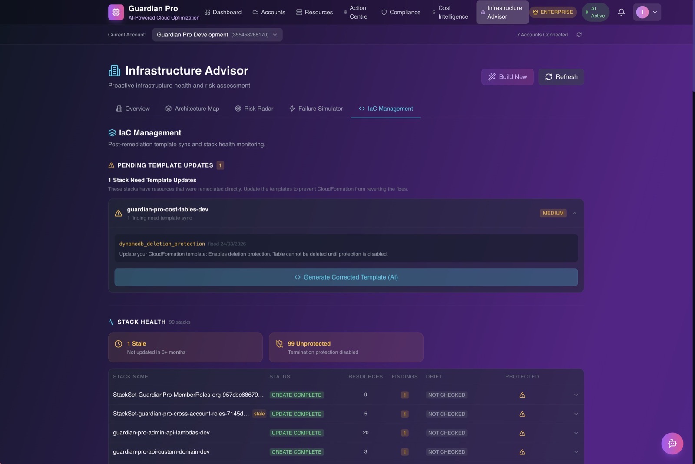Toggle the MEDIUM severity badge
The height and width of the screenshot is (464, 695).
pos(553,213)
